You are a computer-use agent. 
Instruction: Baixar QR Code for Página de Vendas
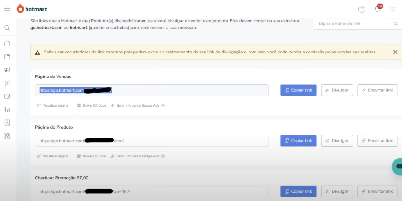[91, 105]
